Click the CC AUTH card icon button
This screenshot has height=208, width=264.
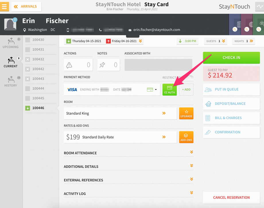click(170, 90)
